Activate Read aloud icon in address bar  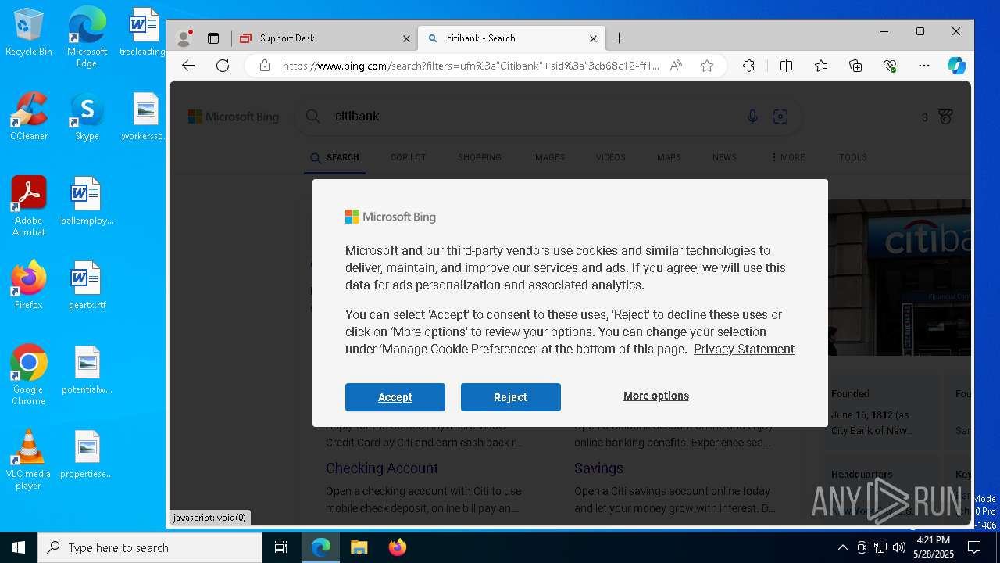click(677, 66)
